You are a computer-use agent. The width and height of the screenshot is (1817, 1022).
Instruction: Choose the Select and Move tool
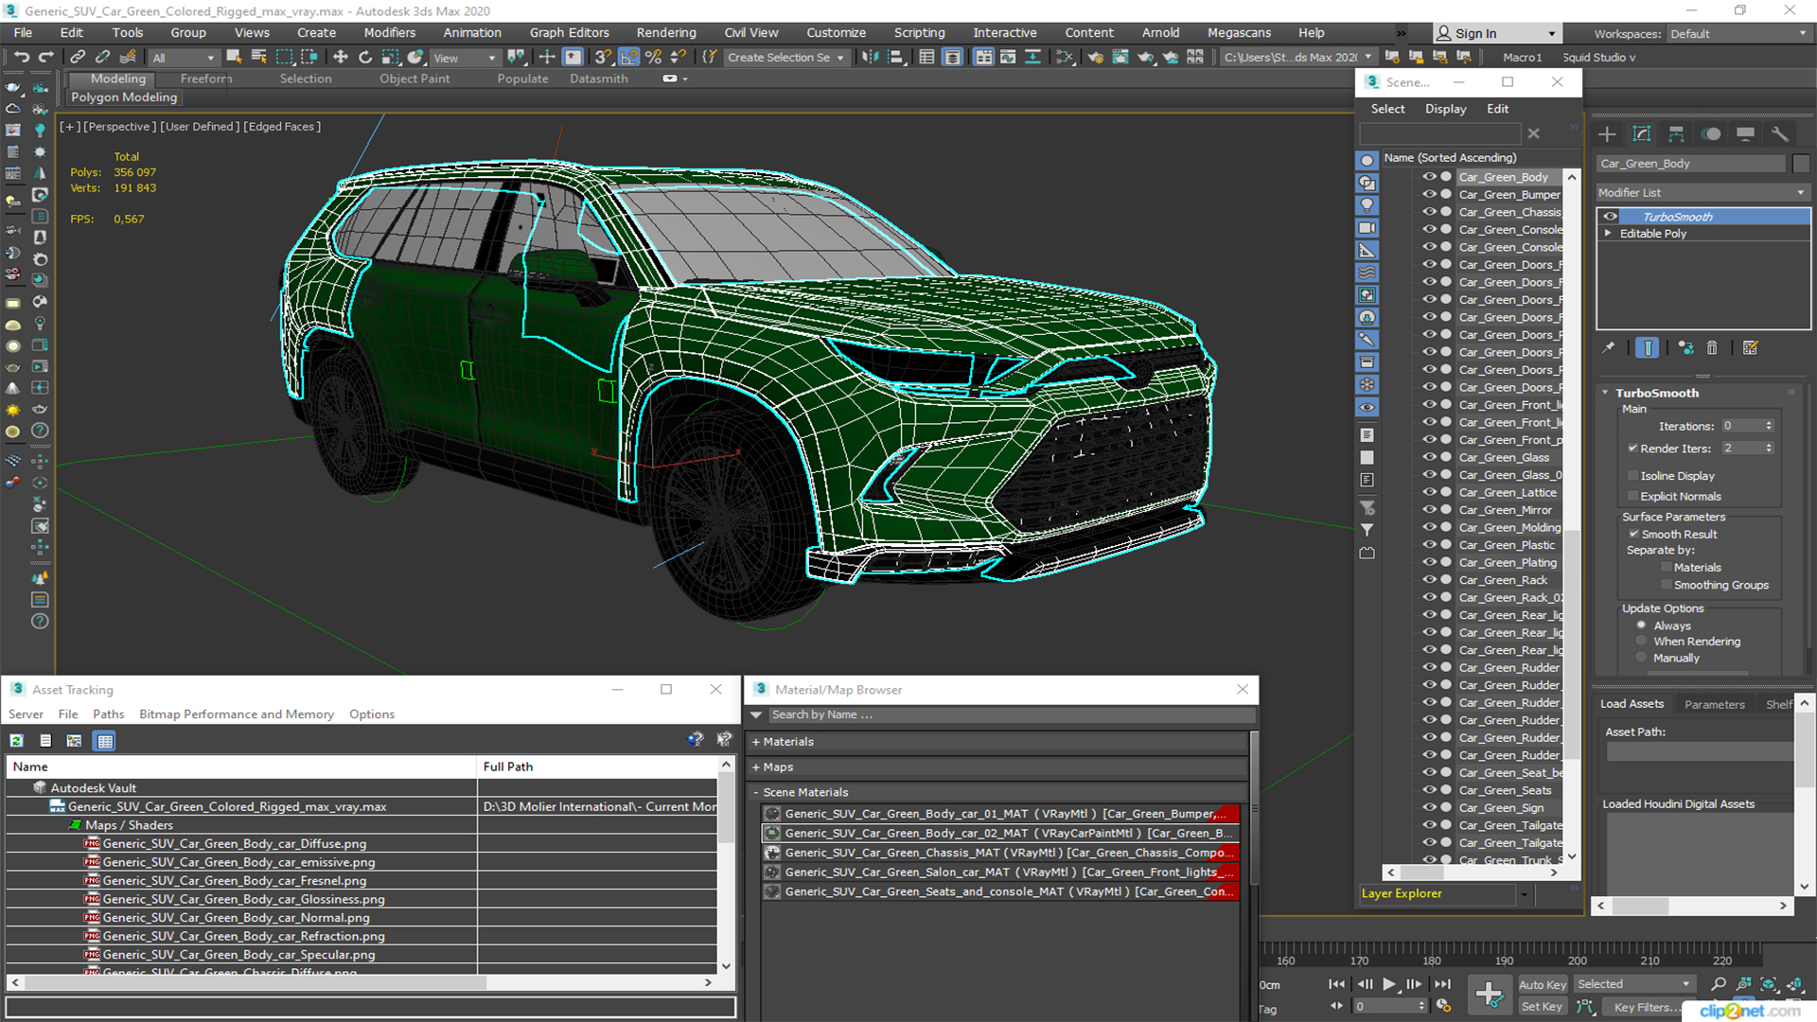(341, 57)
